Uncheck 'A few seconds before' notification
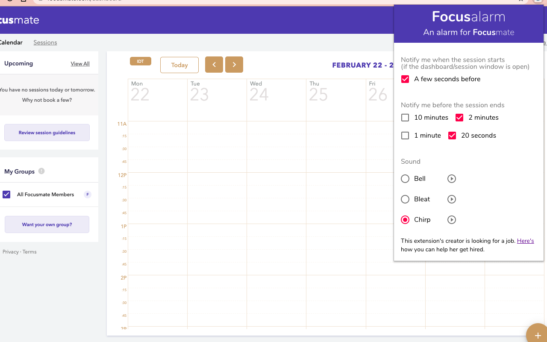 405,79
